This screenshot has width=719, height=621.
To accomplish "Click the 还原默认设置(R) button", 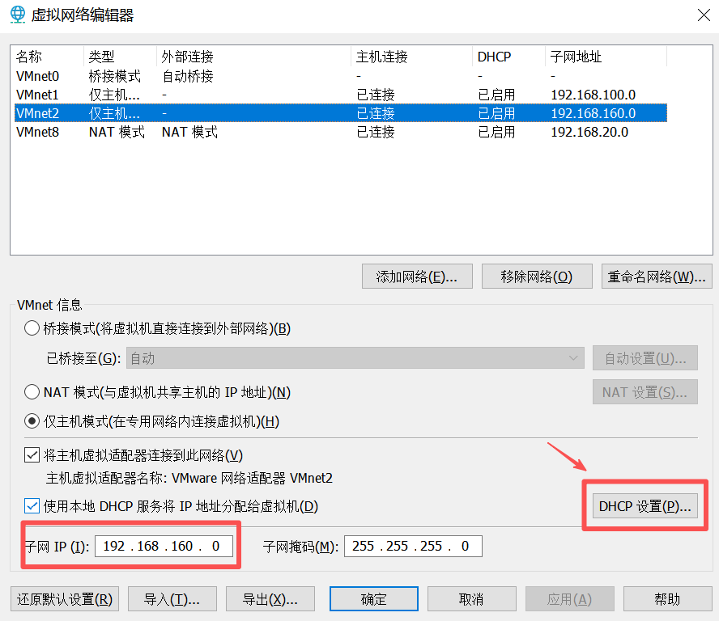I will coord(65,599).
